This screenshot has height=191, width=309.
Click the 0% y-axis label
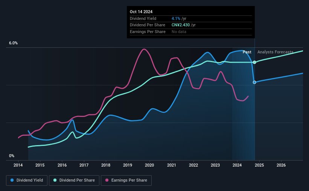point(12,156)
